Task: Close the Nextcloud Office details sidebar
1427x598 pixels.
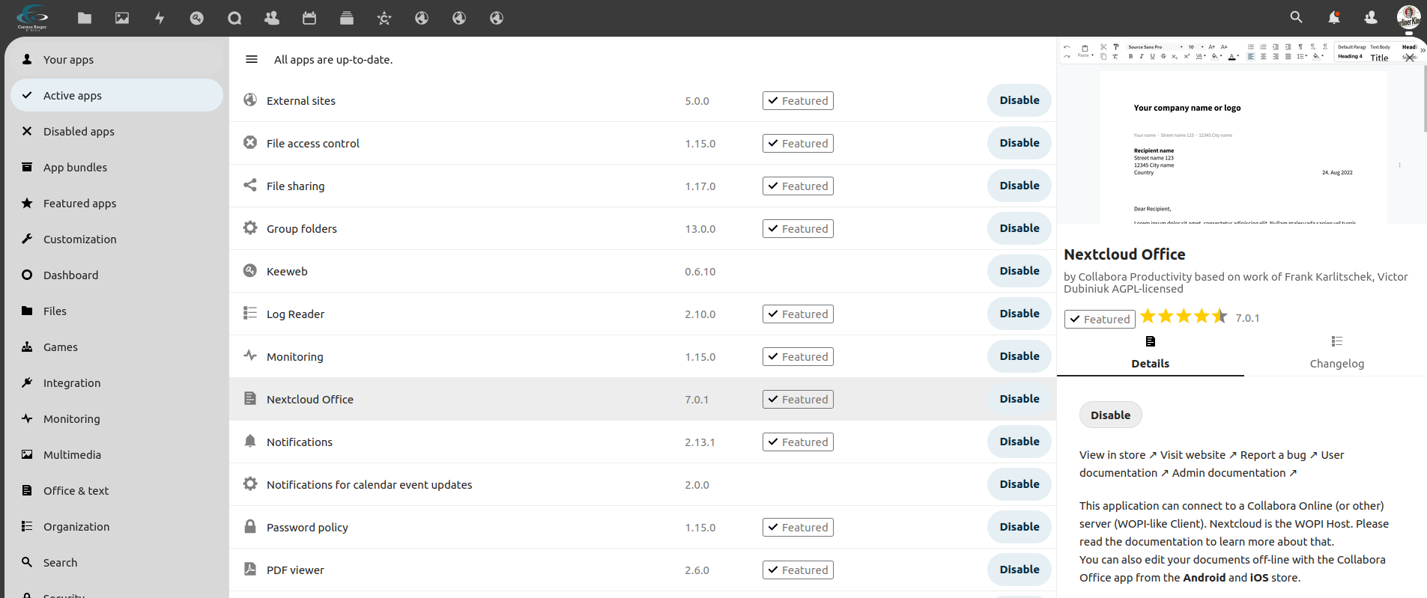Action: tap(1410, 58)
